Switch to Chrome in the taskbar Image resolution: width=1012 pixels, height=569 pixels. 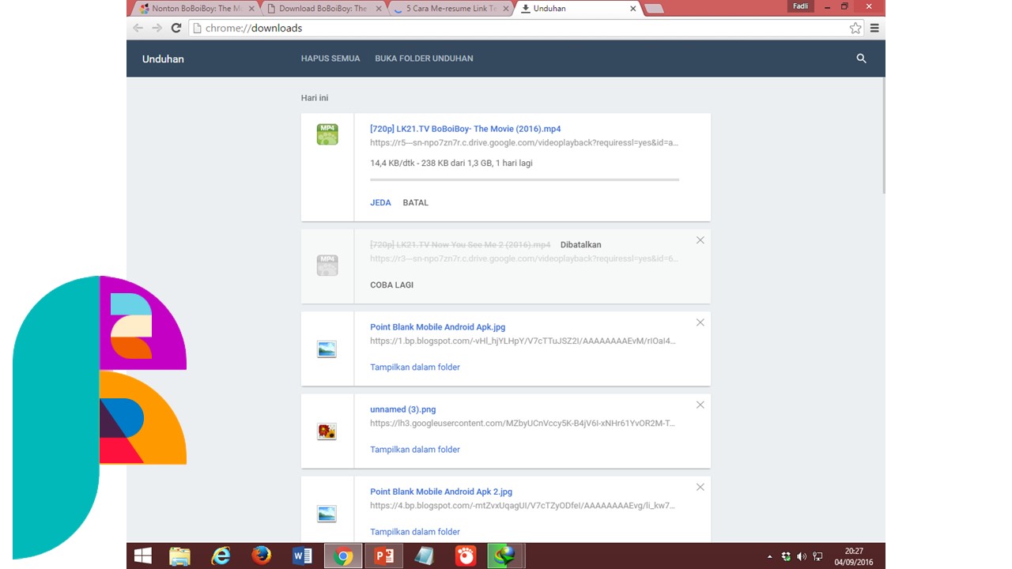[x=343, y=556]
